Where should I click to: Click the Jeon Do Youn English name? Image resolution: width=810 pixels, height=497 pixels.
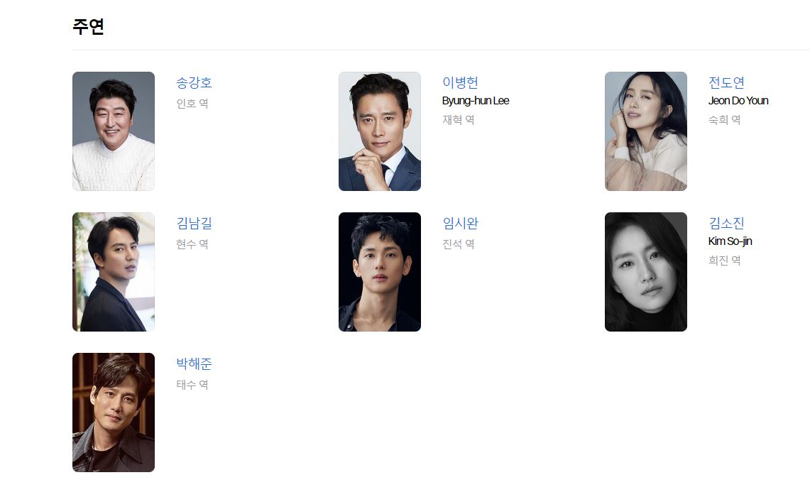tap(738, 101)
